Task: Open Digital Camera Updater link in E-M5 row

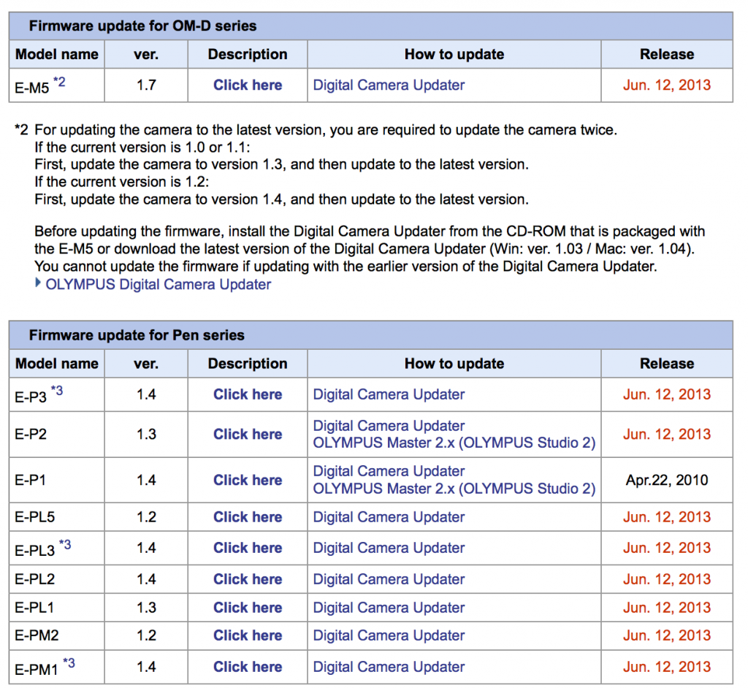Action: (x=389, y=85)
